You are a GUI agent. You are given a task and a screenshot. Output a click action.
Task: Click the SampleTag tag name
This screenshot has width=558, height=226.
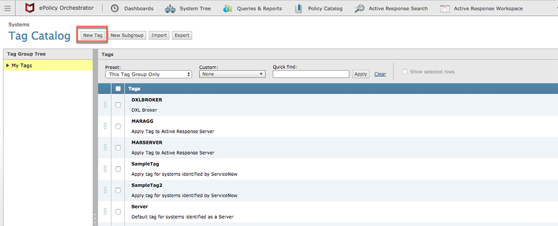(x=145, y=164)
